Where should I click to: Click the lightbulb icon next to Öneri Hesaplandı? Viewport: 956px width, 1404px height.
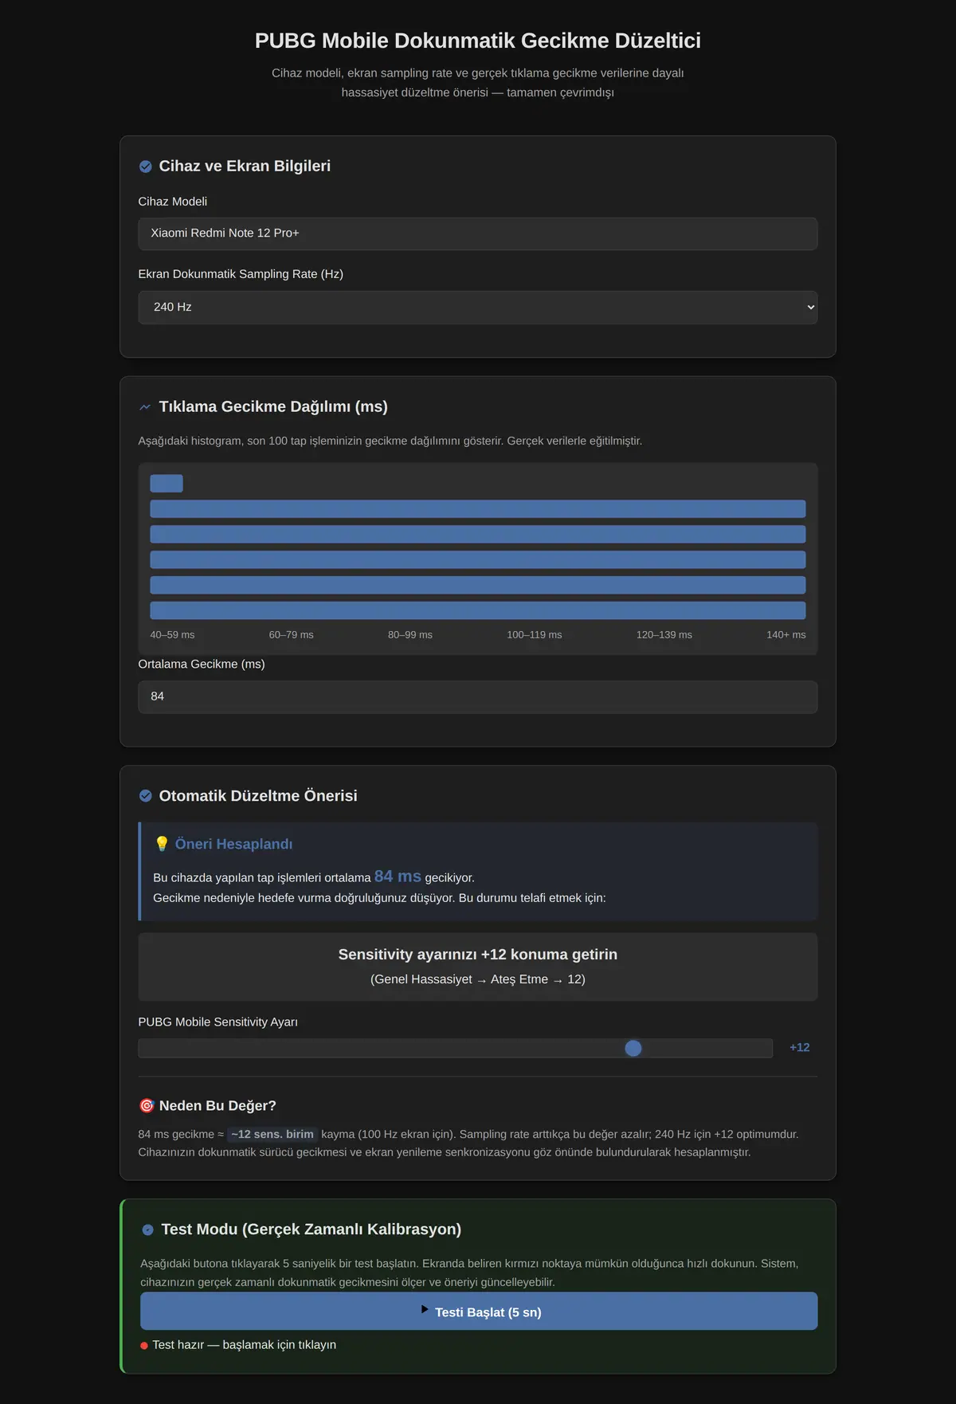coord(162,844)
